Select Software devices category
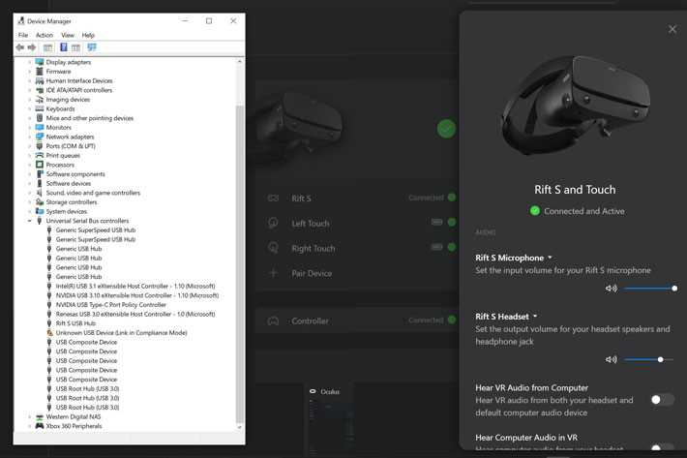 click(x=69, y=183)
